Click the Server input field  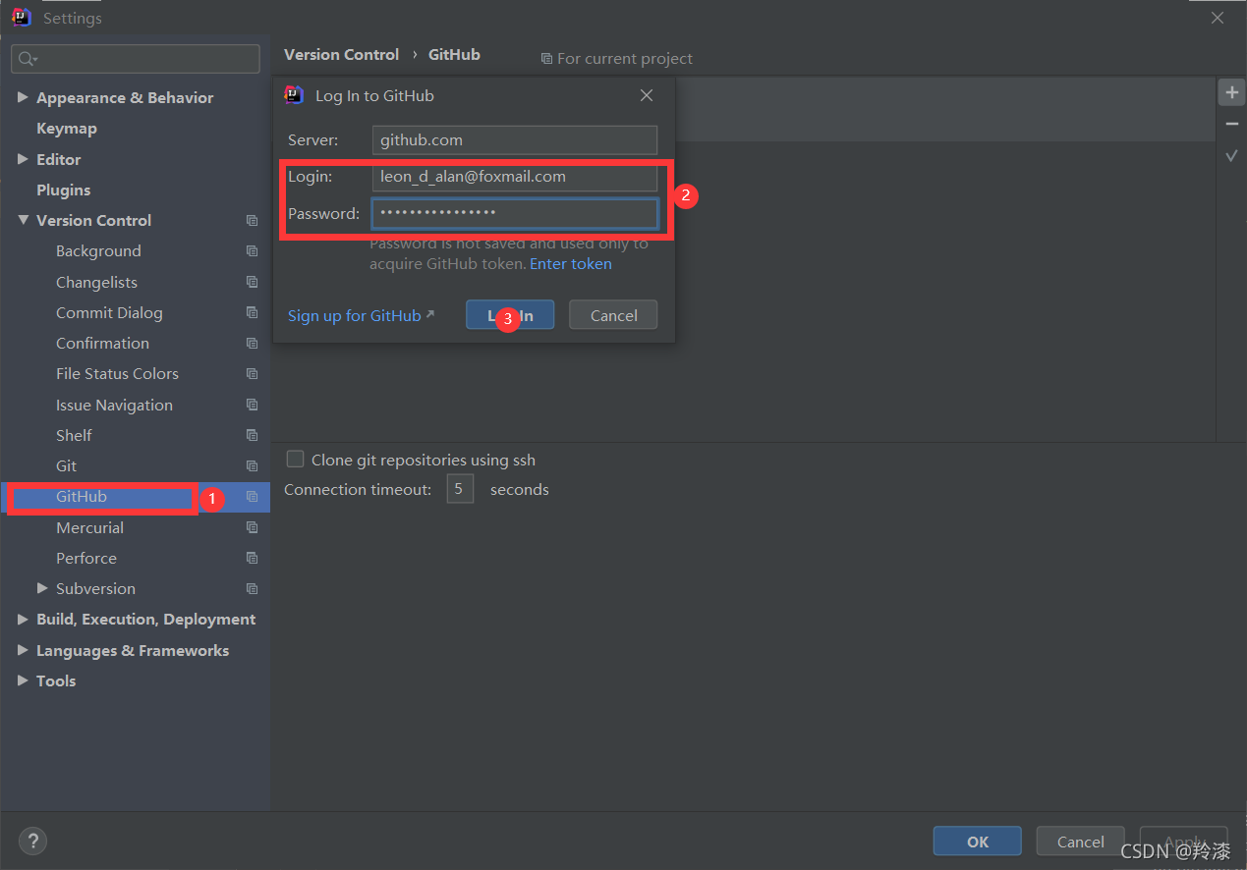[514, 139]
